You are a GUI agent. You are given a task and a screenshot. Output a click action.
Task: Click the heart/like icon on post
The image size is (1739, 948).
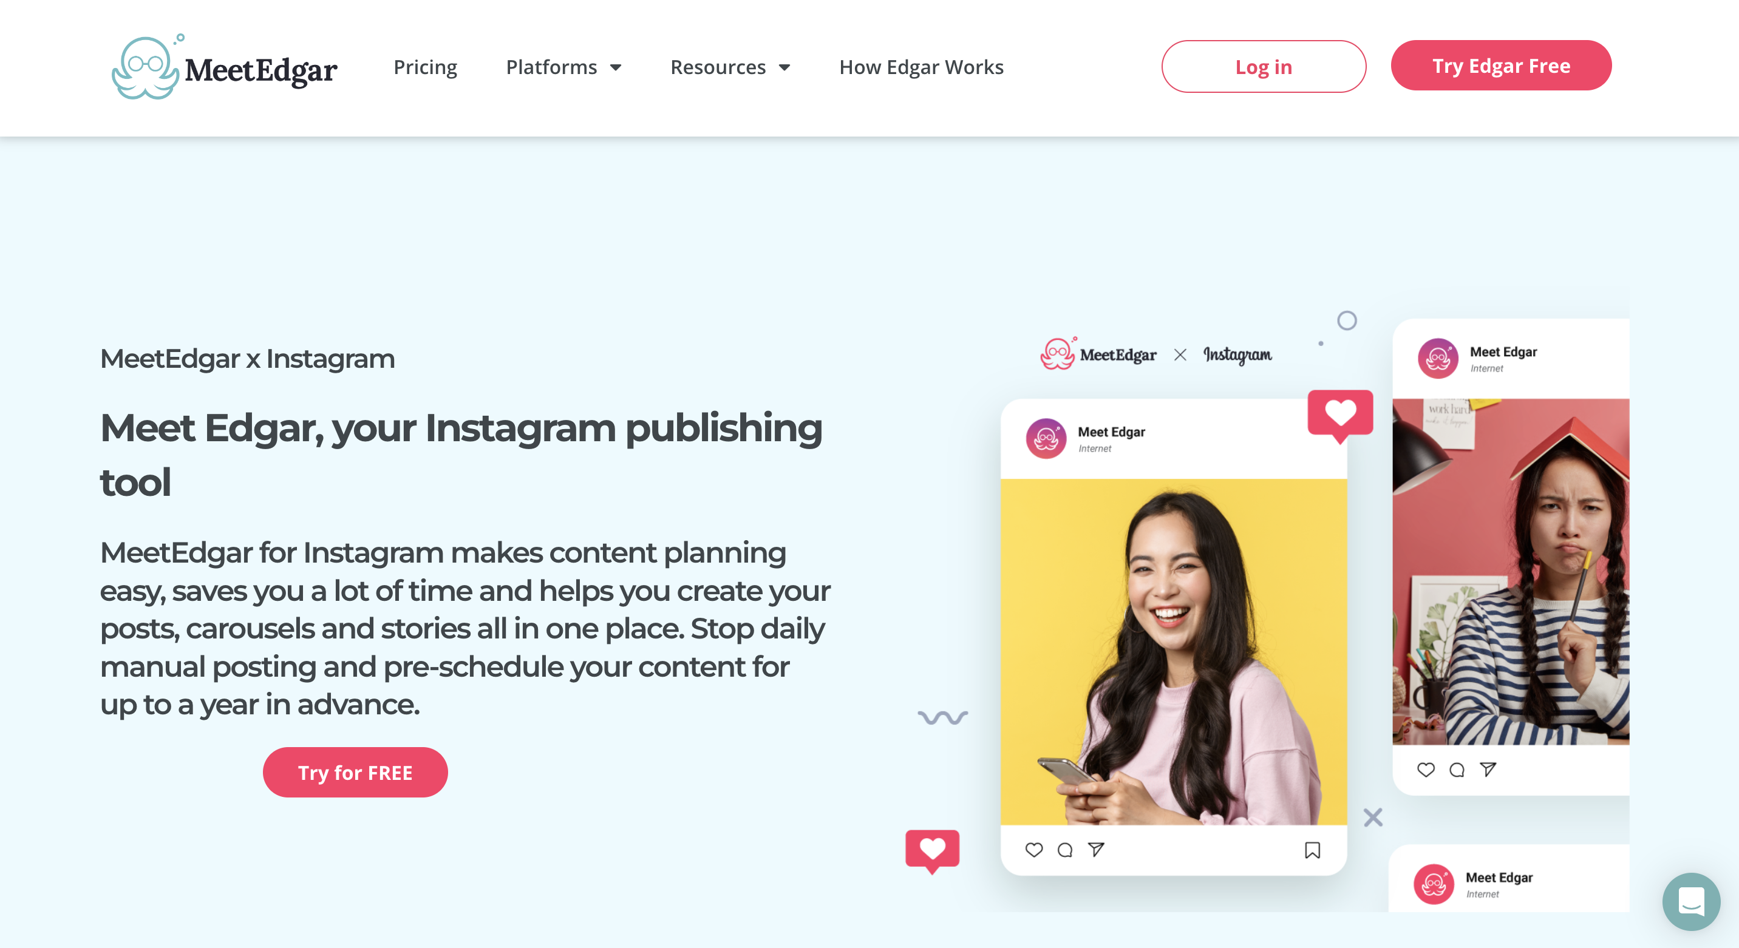(1033, 848)
